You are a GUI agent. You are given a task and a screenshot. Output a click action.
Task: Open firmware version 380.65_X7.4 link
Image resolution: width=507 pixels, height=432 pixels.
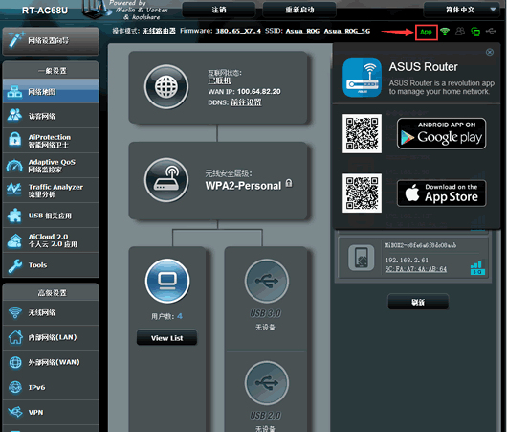(238, 31)
